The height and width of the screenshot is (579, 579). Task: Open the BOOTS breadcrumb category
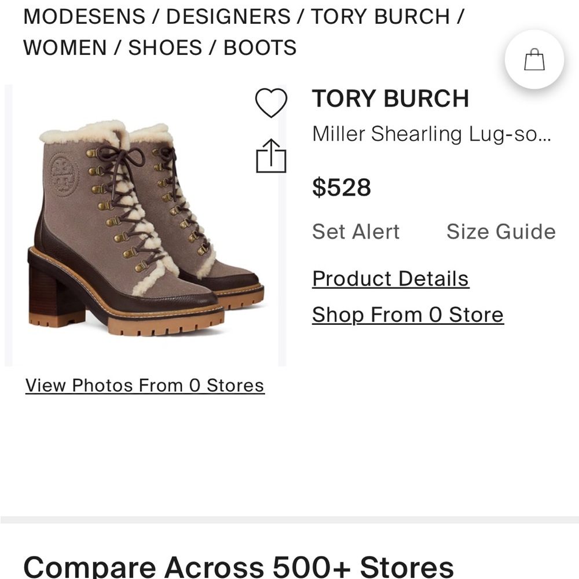tap(260, 48)
